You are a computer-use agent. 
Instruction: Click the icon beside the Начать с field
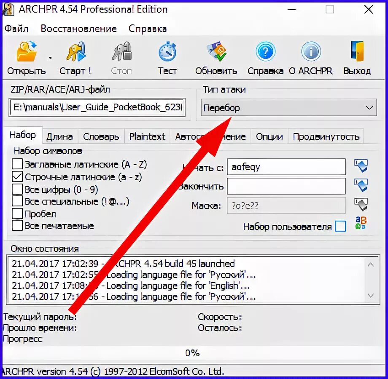click(x=361, y=166)
